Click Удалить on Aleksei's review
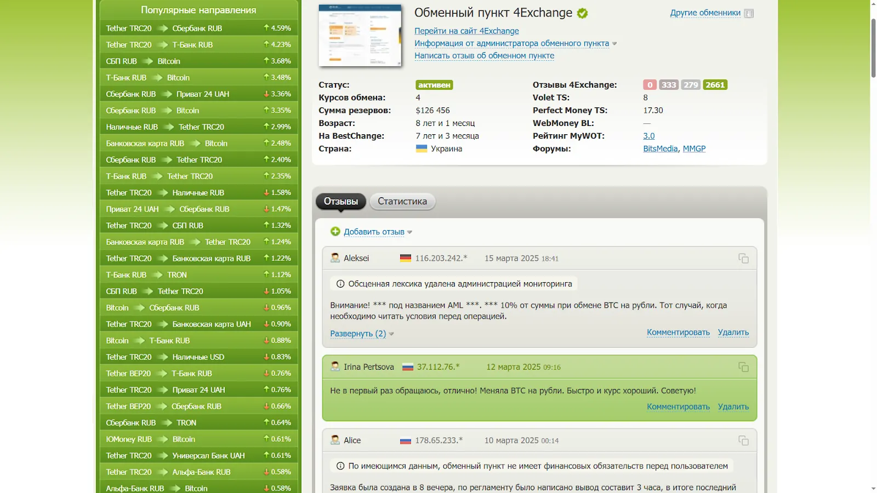877x493 pixels. (733, 332)
